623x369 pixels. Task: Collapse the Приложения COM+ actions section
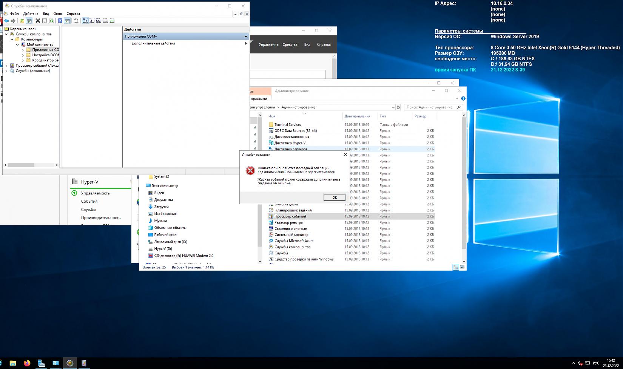(x=246, y=36)
